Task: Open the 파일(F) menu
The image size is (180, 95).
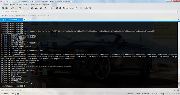Action: (5, 5)
